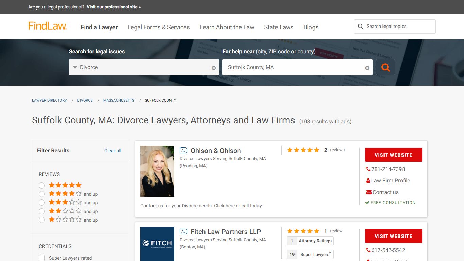Screen dimensions: 464x261
Task: Open the Find a Lawyer menu
Action: pos(99,27)
